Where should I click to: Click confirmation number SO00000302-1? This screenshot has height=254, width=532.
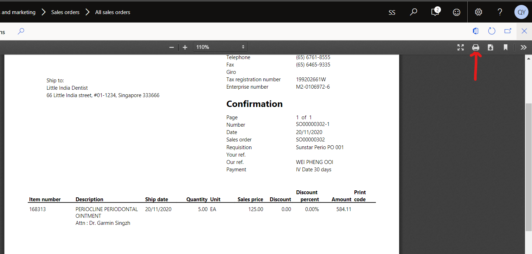[313, 125]
